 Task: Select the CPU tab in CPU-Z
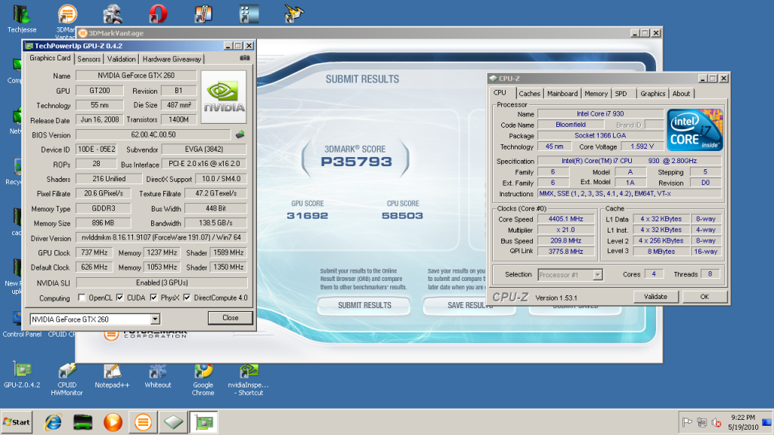click(x=500, y=93)
